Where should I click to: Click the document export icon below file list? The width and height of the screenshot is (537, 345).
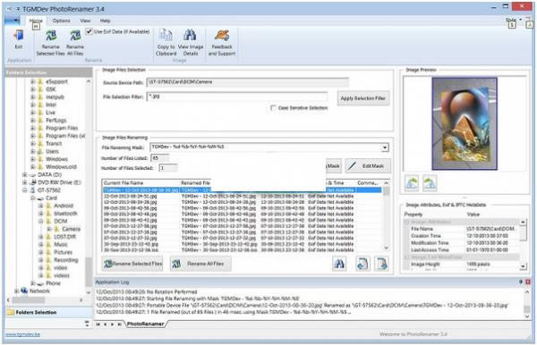[x=381, y=264]
